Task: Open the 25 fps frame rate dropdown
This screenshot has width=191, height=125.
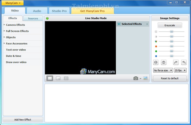Action: tap(180, 70)
